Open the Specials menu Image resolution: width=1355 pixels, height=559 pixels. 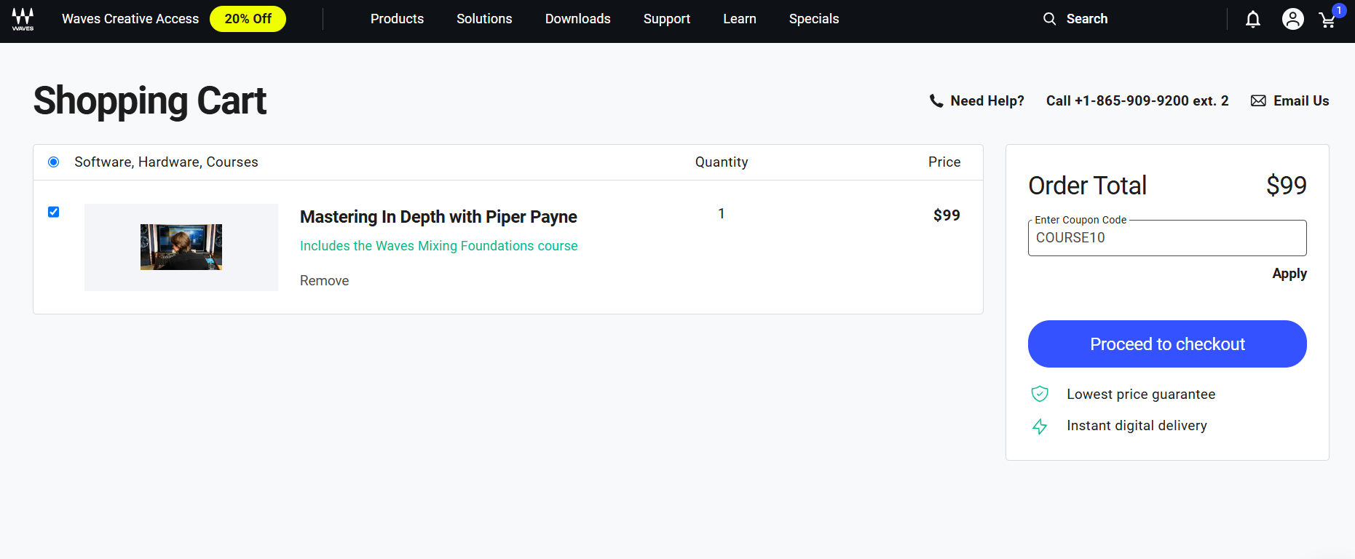pos(813,19)
